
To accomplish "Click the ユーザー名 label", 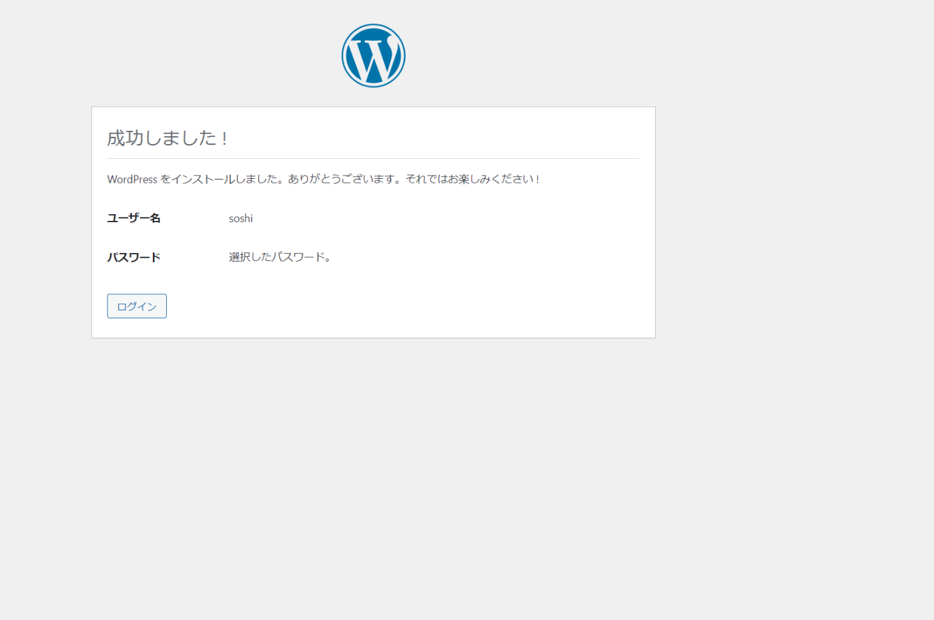I will tap(134, 218).
